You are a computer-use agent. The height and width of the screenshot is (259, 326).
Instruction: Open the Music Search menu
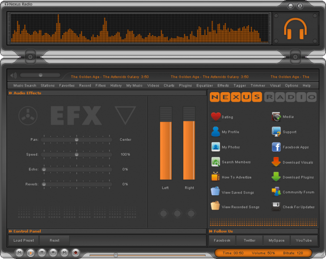[x=25, y=86]
